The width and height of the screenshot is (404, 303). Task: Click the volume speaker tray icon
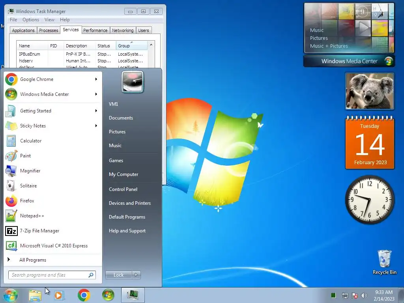point(364,296)
